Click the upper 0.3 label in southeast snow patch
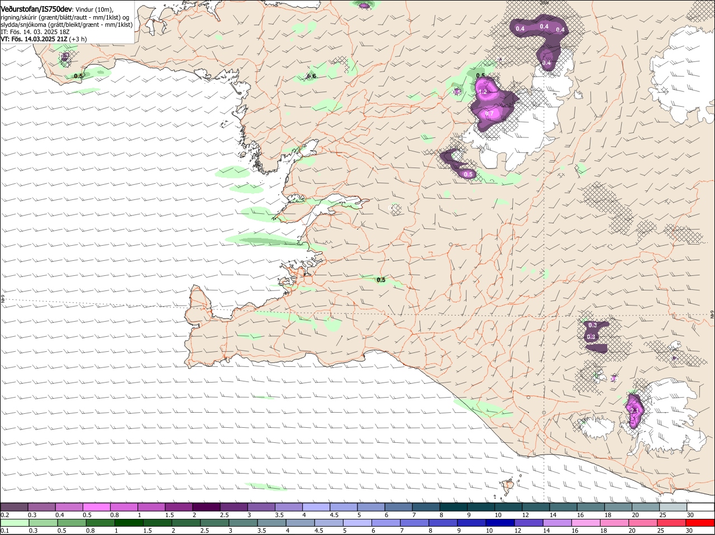Screen dimensions: 715x535 point(593,325)
